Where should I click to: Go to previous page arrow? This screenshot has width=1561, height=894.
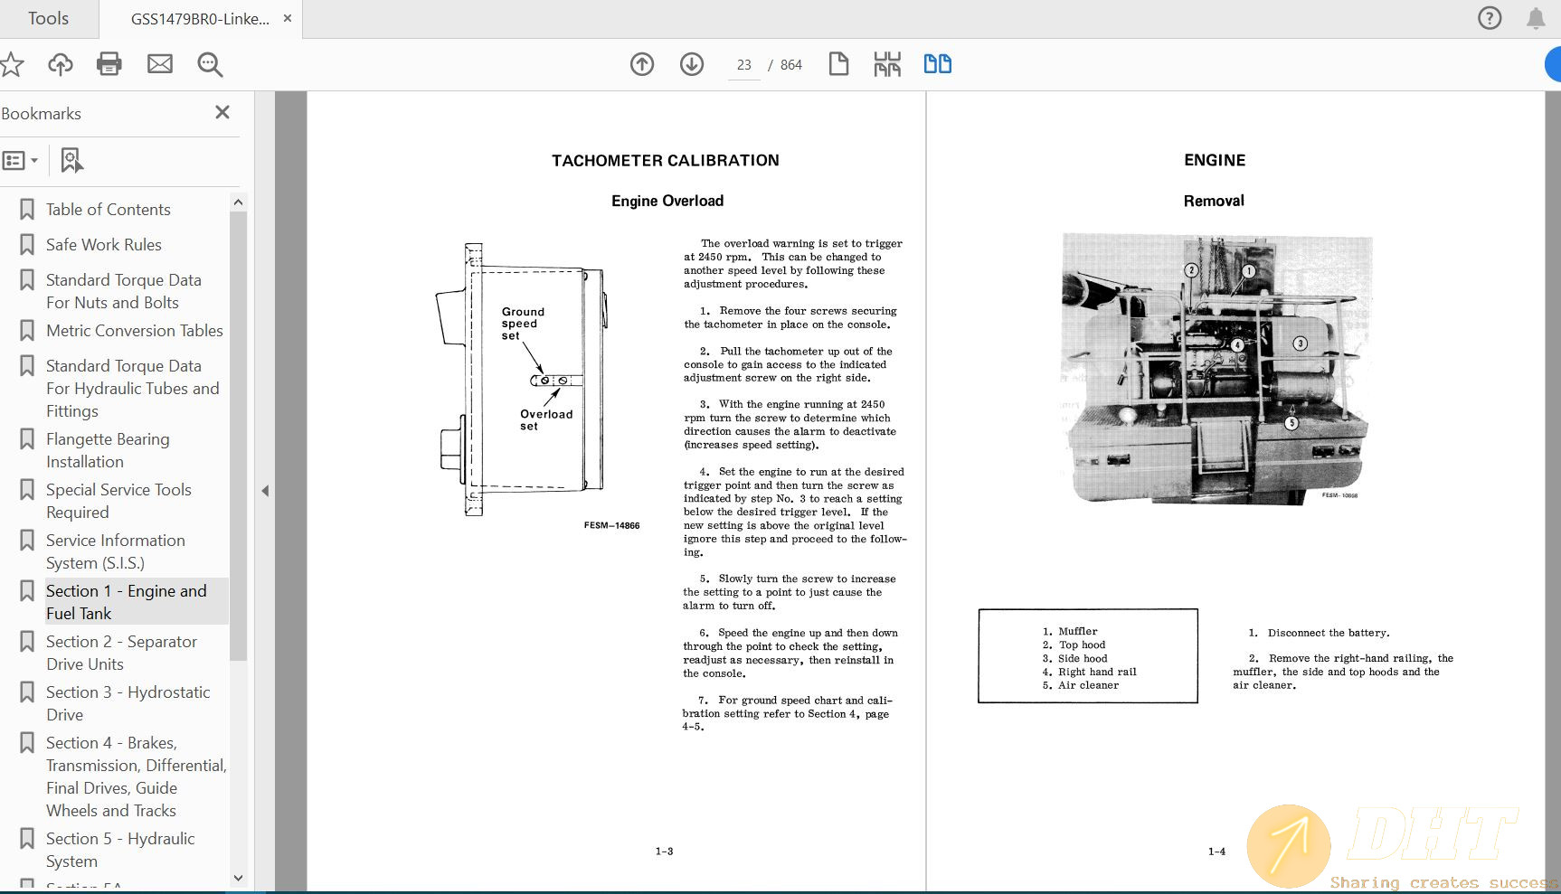click(x=642, y=64)
